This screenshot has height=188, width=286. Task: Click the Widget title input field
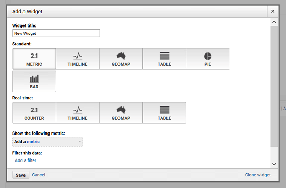[x=56, y=33]
